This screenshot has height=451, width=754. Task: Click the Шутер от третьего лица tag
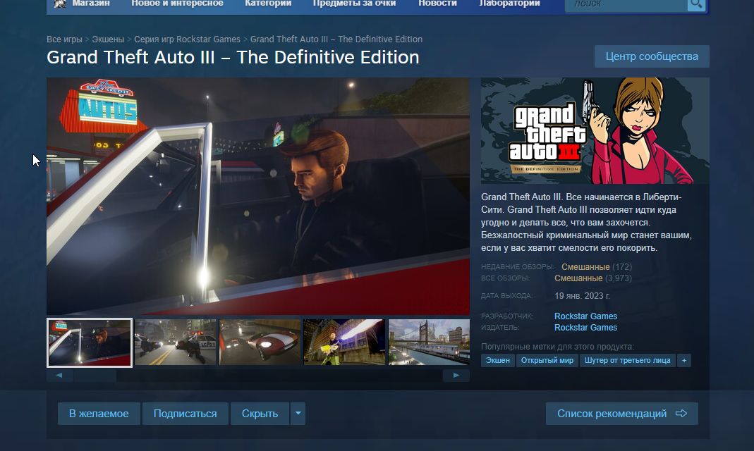[627, 360]
